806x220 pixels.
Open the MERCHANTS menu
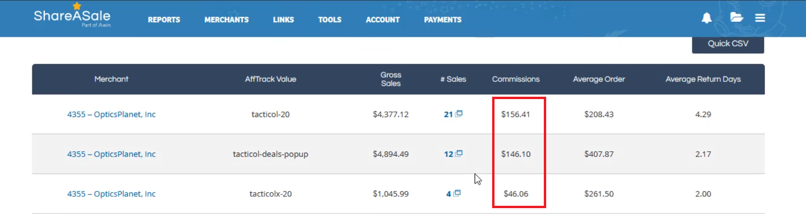tap(226, 20)
